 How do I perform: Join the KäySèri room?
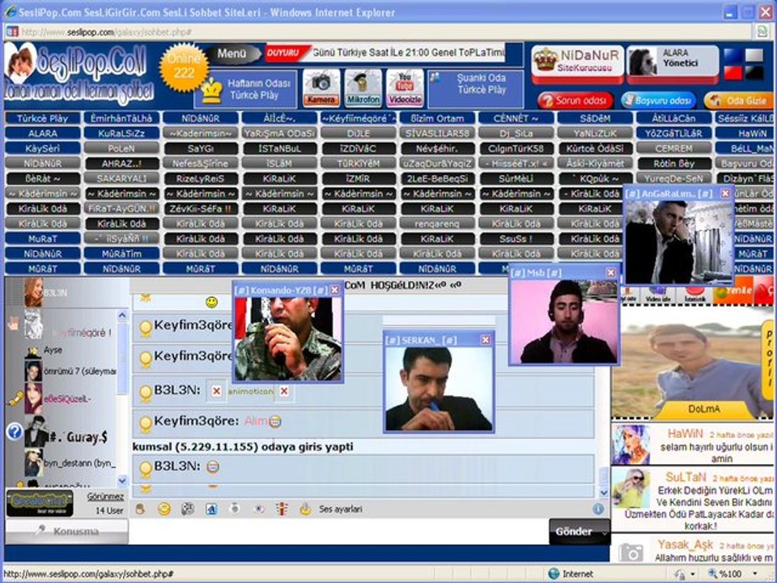(43, 148)
